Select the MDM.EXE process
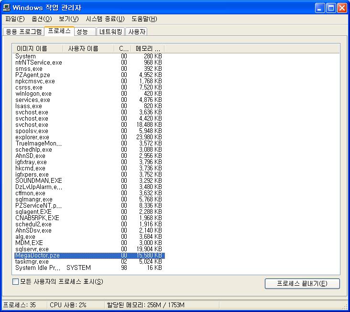The height and width of the screenshot is (312, 350). [89, 243]
